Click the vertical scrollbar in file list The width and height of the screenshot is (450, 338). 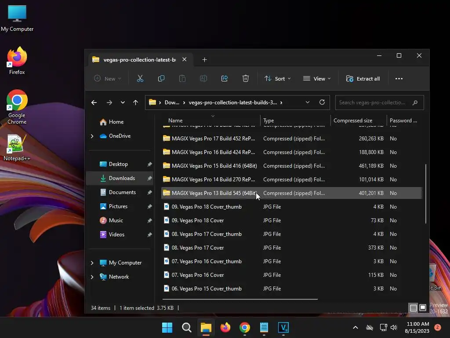tap(425, 194)
